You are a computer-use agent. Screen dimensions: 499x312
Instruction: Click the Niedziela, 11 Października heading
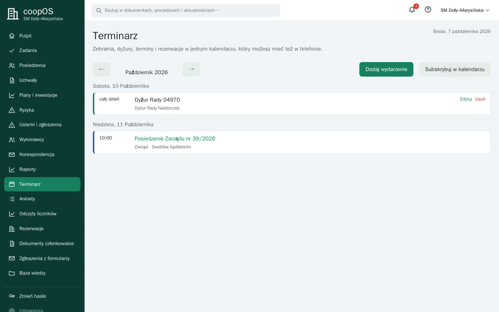pyautogui.click(x=123, y=124)
